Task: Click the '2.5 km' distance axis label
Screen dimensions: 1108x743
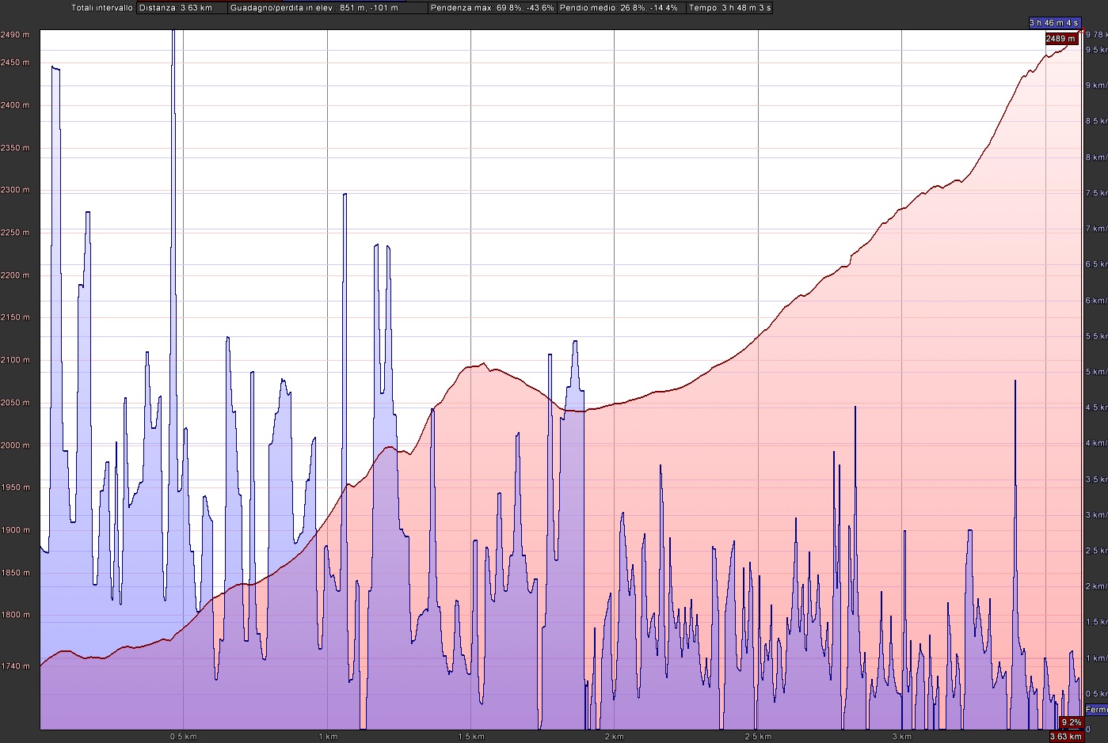Action: coord(758,737)
